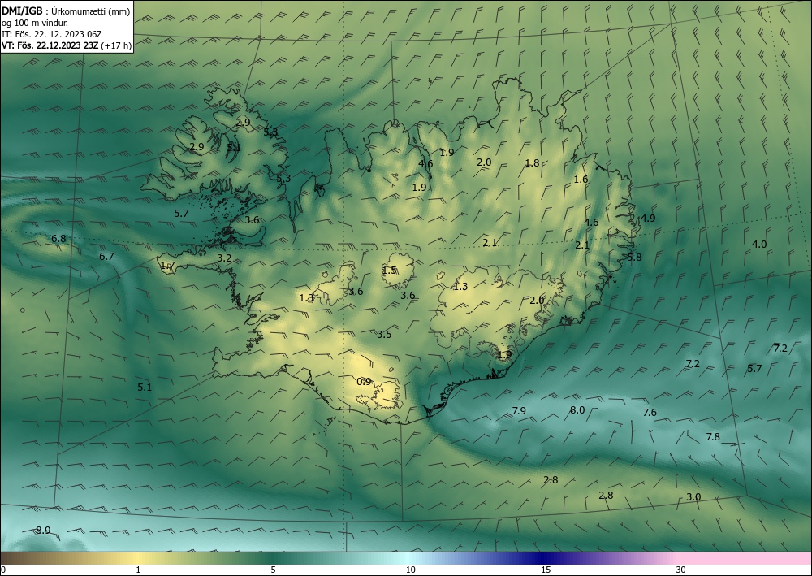Click the 8.9 value over the ocean
Image resolution: width=812 pixels, height=576 pixels.
pos(43,530)
